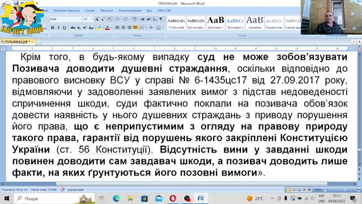Viewport: 362px width, 204px height.
Task: Open Рассылки ribbon tab
Action: (x=107, y=10)
